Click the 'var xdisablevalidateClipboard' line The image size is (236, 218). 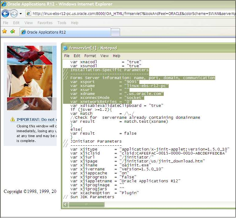117,106
